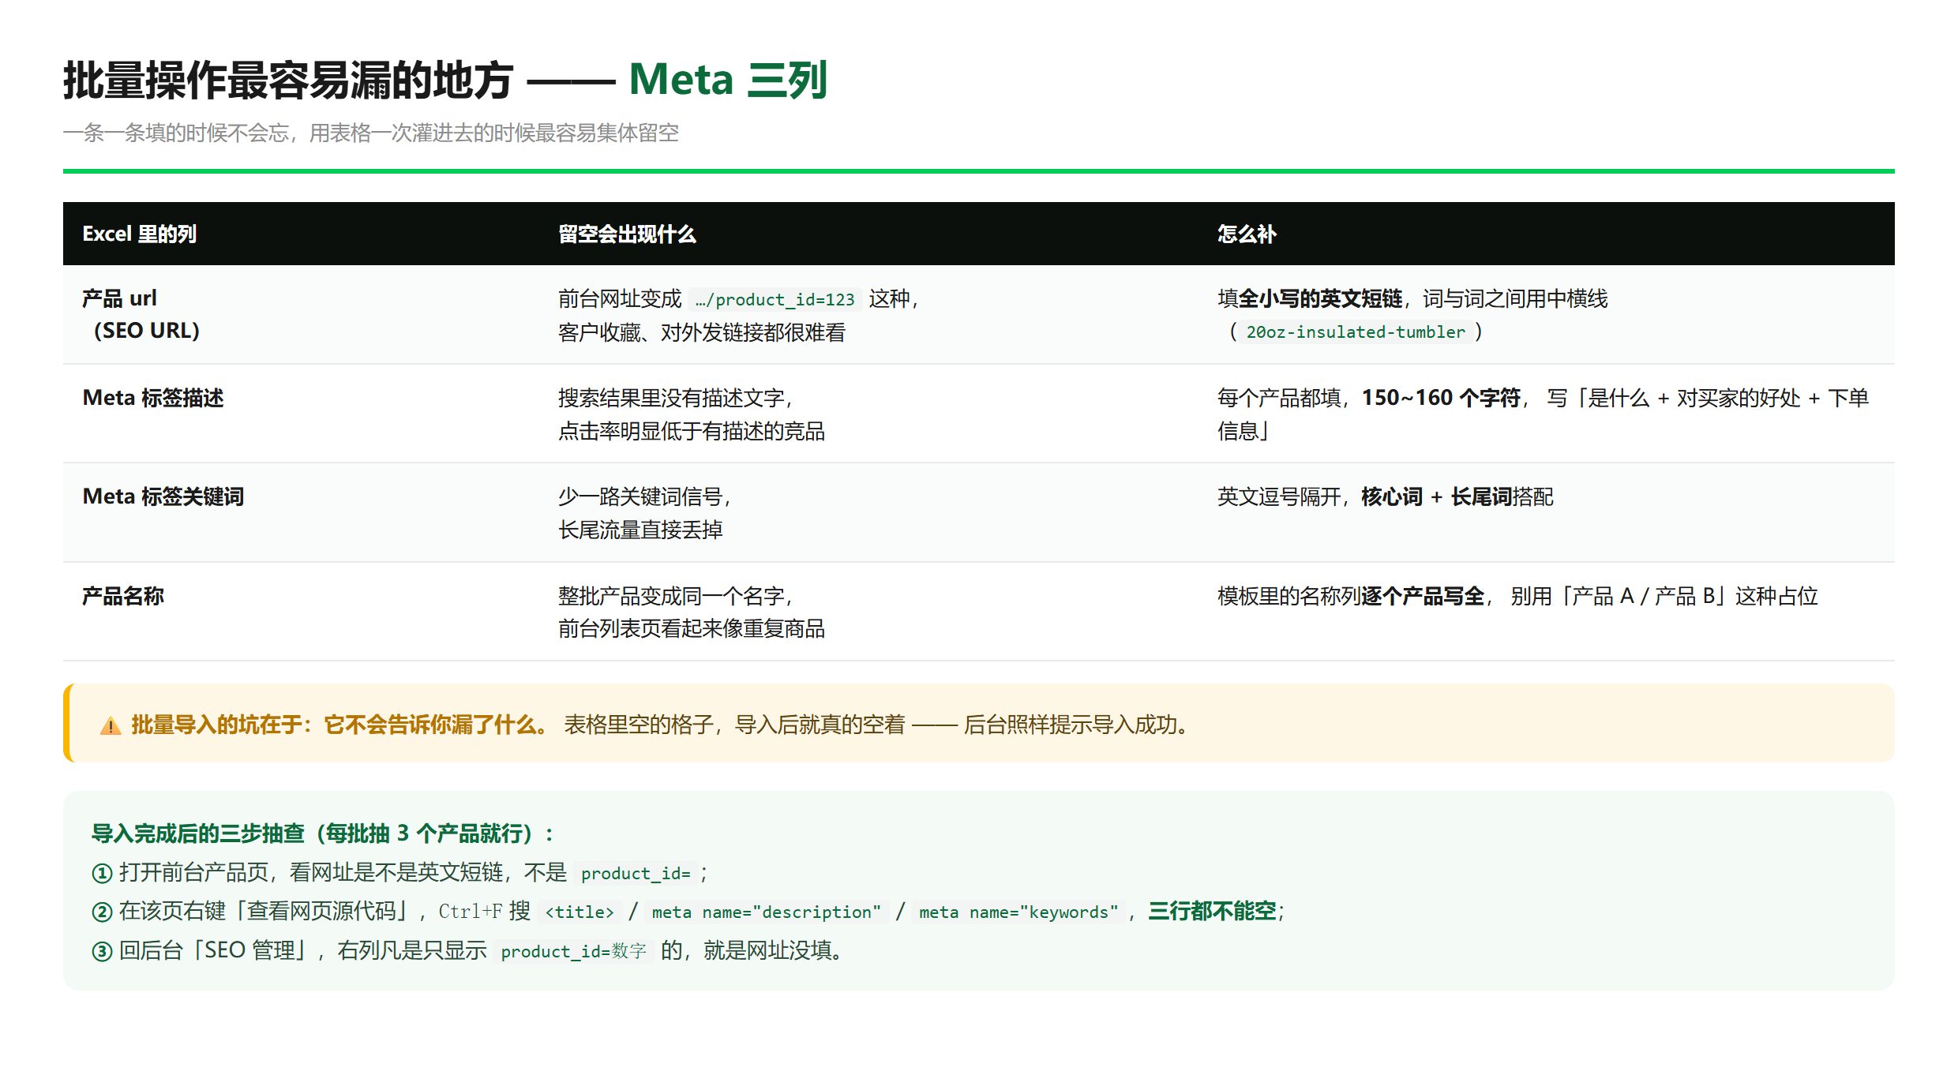Click the text '搜索结果里没有描述文字'
The height and width of the screenshot is (1075, 1958).
[671, 398]
